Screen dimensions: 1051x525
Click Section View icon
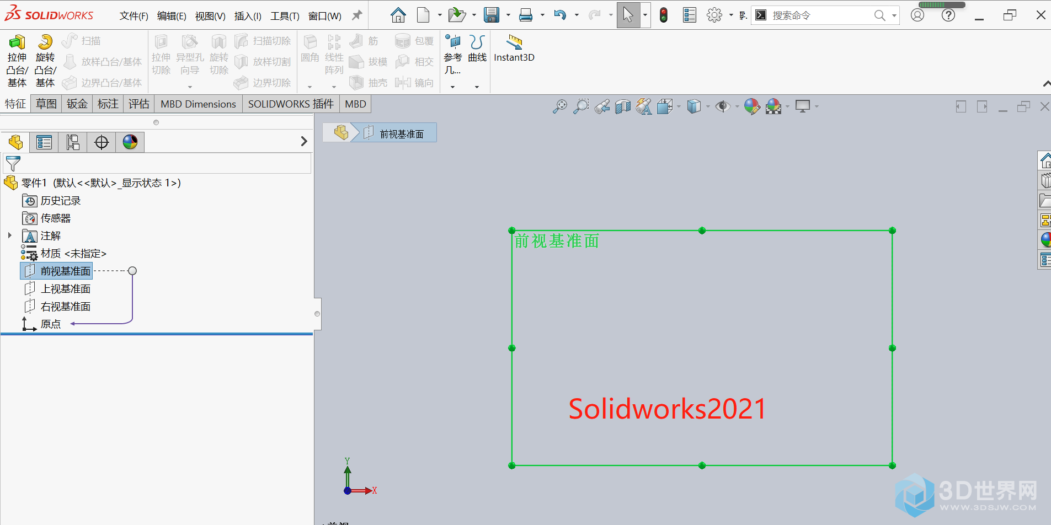(x=623, y=106)
